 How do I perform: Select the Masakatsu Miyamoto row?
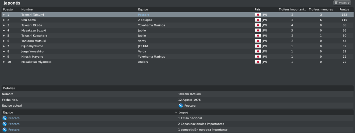click(x=178, y=62)
